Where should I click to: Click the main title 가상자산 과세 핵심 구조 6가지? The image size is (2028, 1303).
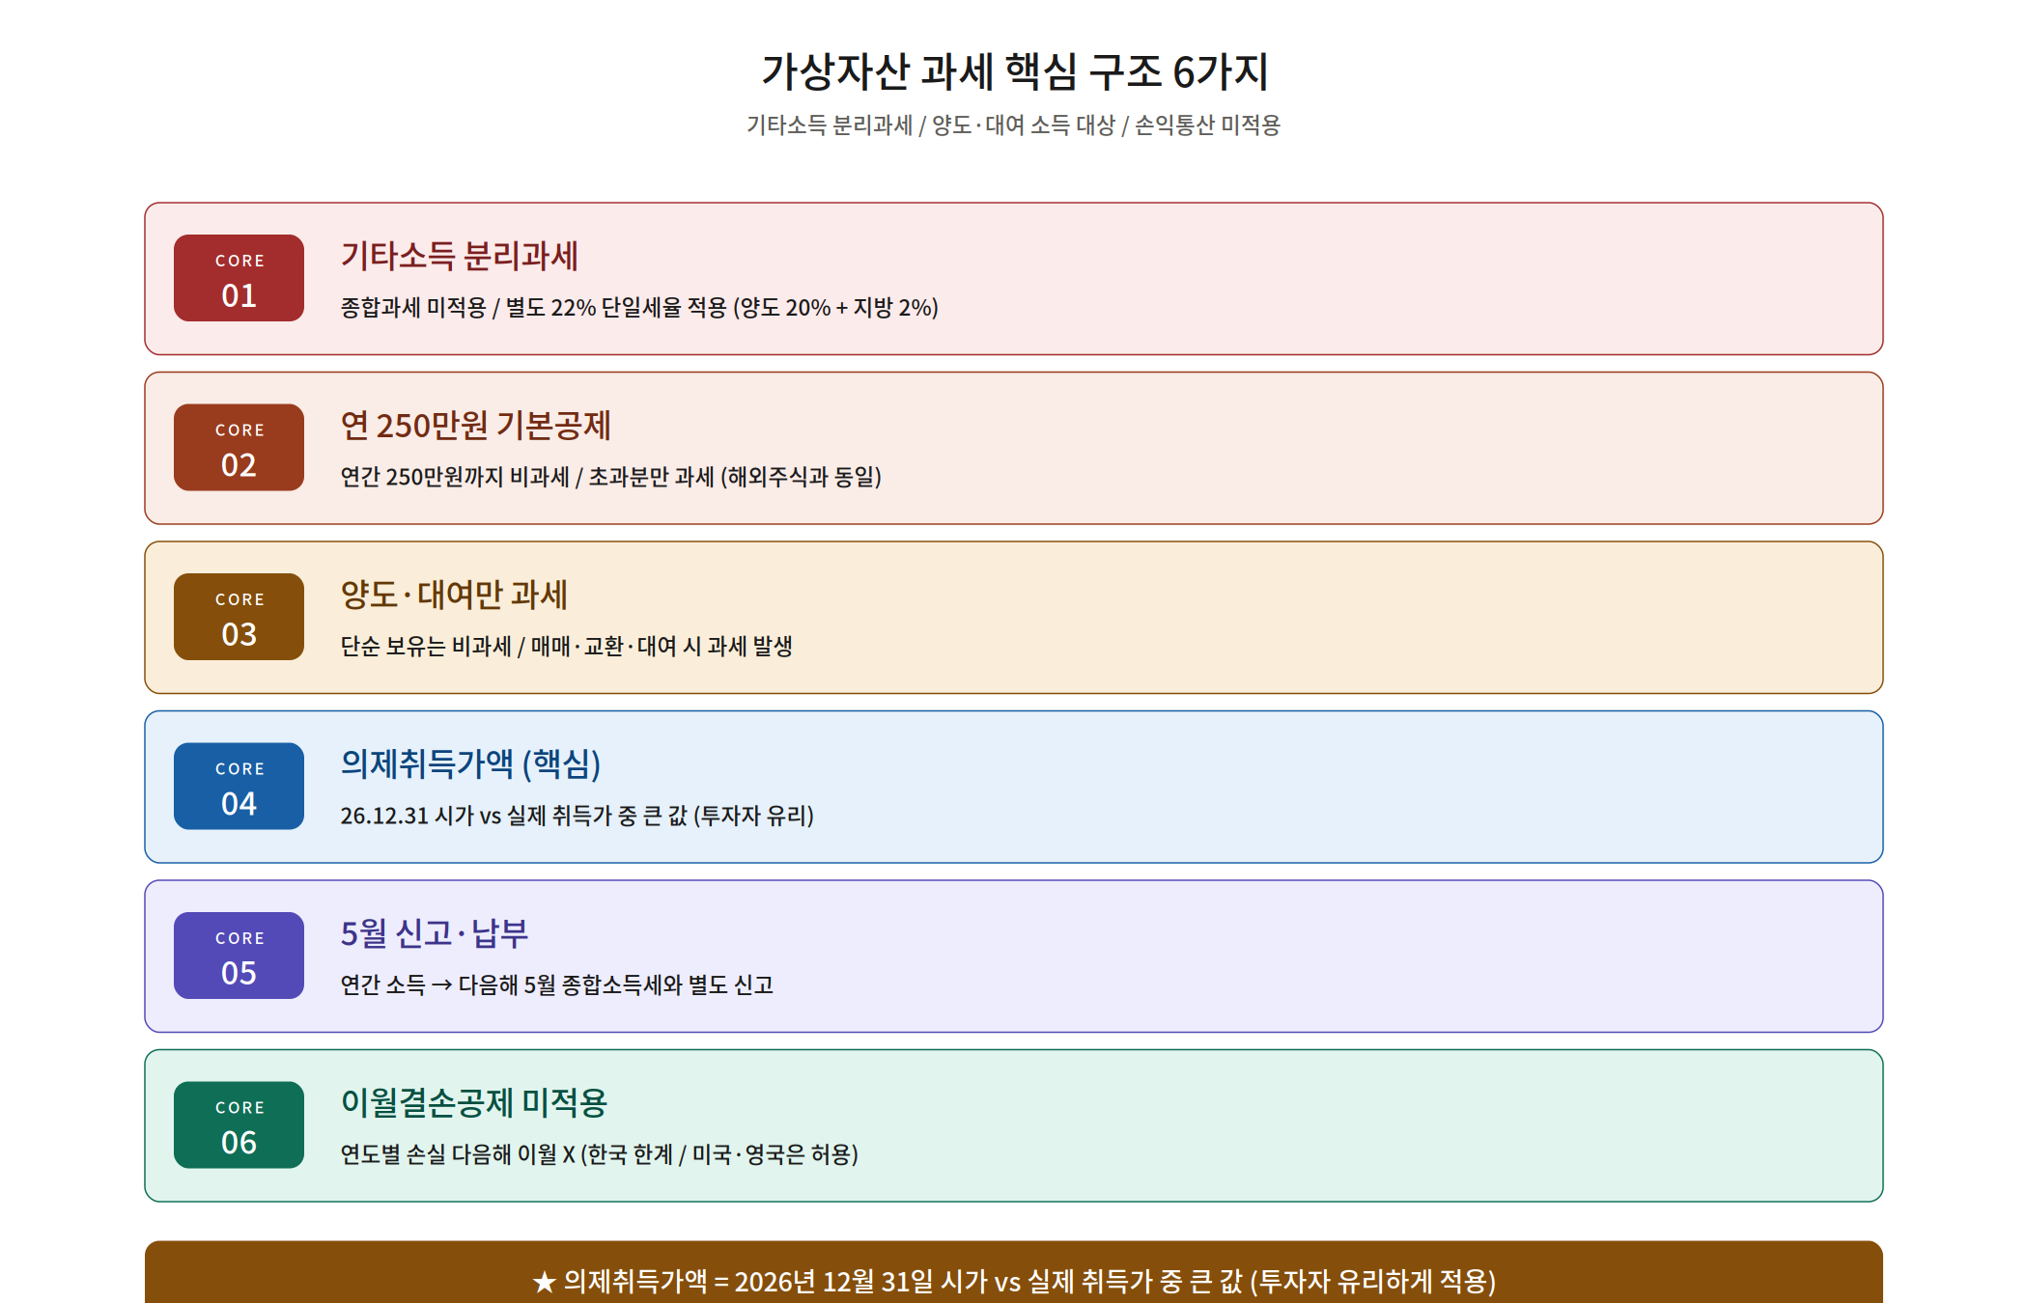point(1014,71)
